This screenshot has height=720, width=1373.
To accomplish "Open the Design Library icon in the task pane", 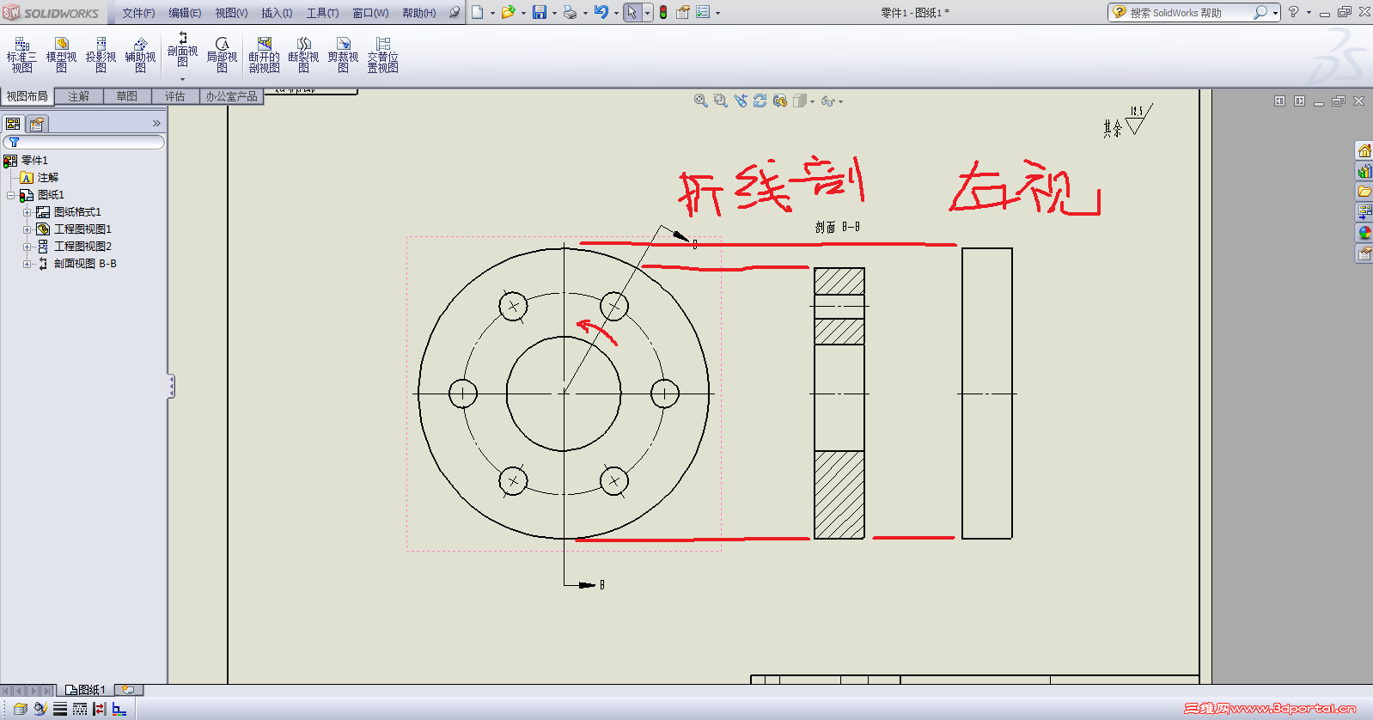I will [1364, 171].
